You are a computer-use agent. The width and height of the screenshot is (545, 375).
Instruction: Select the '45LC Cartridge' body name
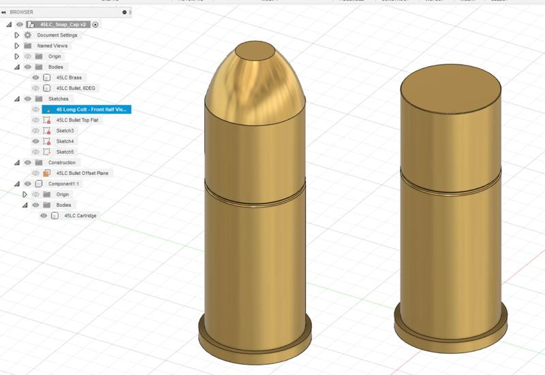click(80, 216)
